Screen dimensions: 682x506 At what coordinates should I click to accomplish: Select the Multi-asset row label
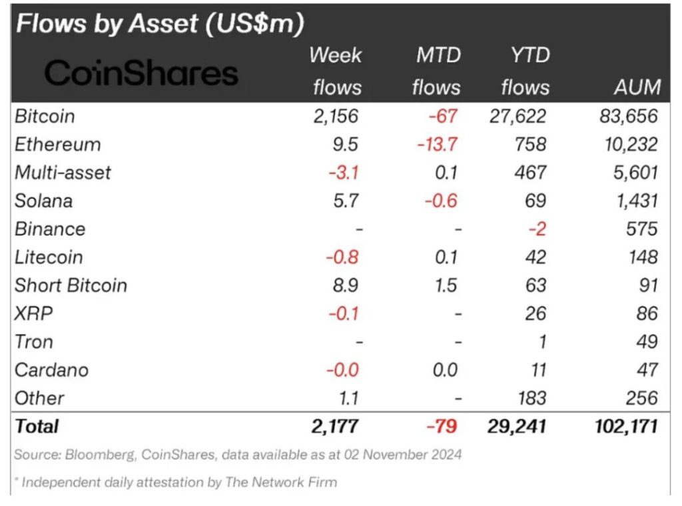click(x=63, y=173)
